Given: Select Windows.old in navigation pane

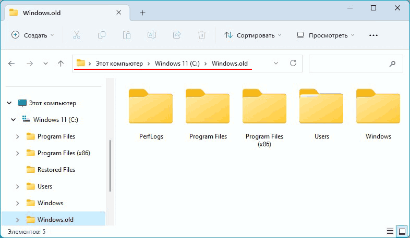Looking at the screenshot, I should click(55, 220).
